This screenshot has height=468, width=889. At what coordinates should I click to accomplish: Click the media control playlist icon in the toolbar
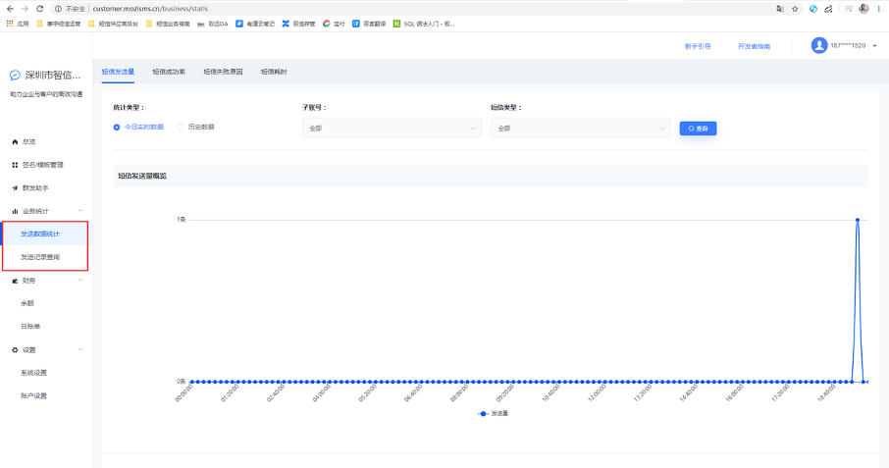tap(849, 9)
